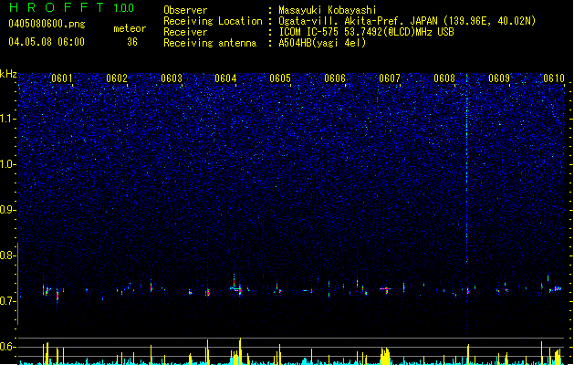Image resolution: width=574 pixels, height=365 pixels.
Task: Click the 0607 time marker
Action: coord(390,78)
